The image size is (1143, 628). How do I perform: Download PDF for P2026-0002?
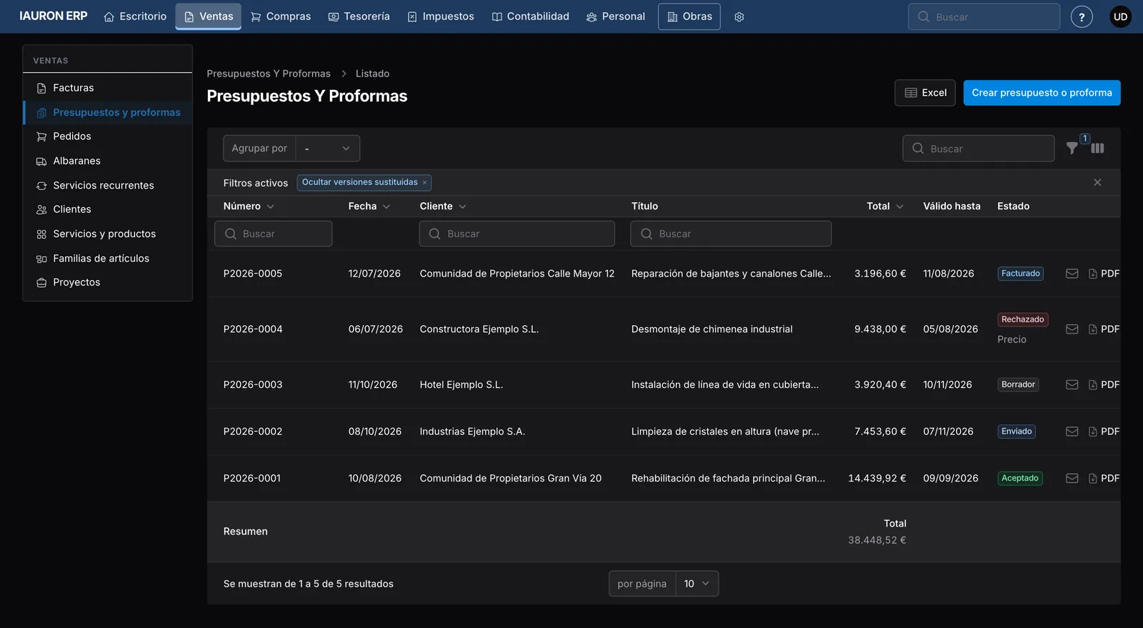pyautogui.click(x=1104, y=432)
